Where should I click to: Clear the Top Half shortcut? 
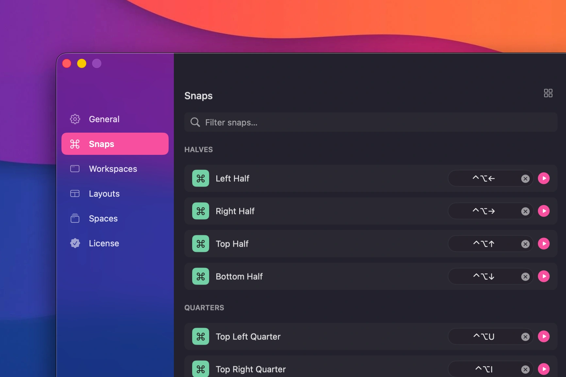[x=525, y=244]
